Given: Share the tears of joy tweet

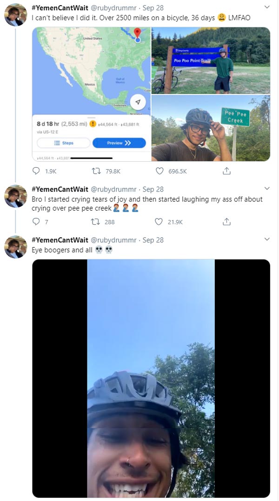Looking at the screenshot, I should point(226,222).
